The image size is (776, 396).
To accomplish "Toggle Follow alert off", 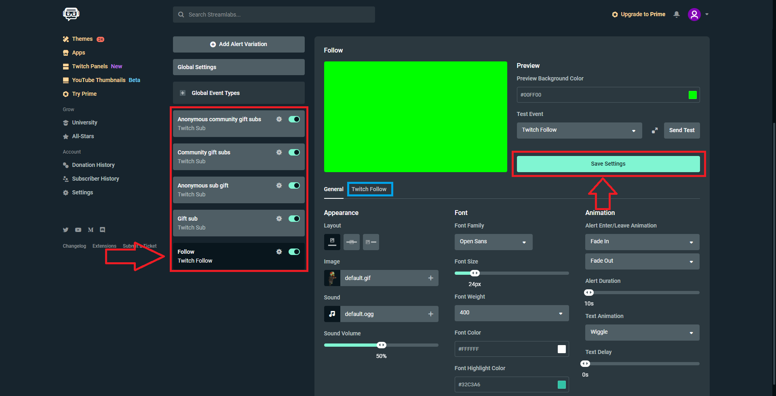I will pyautogui.click(x=294, y=252).
